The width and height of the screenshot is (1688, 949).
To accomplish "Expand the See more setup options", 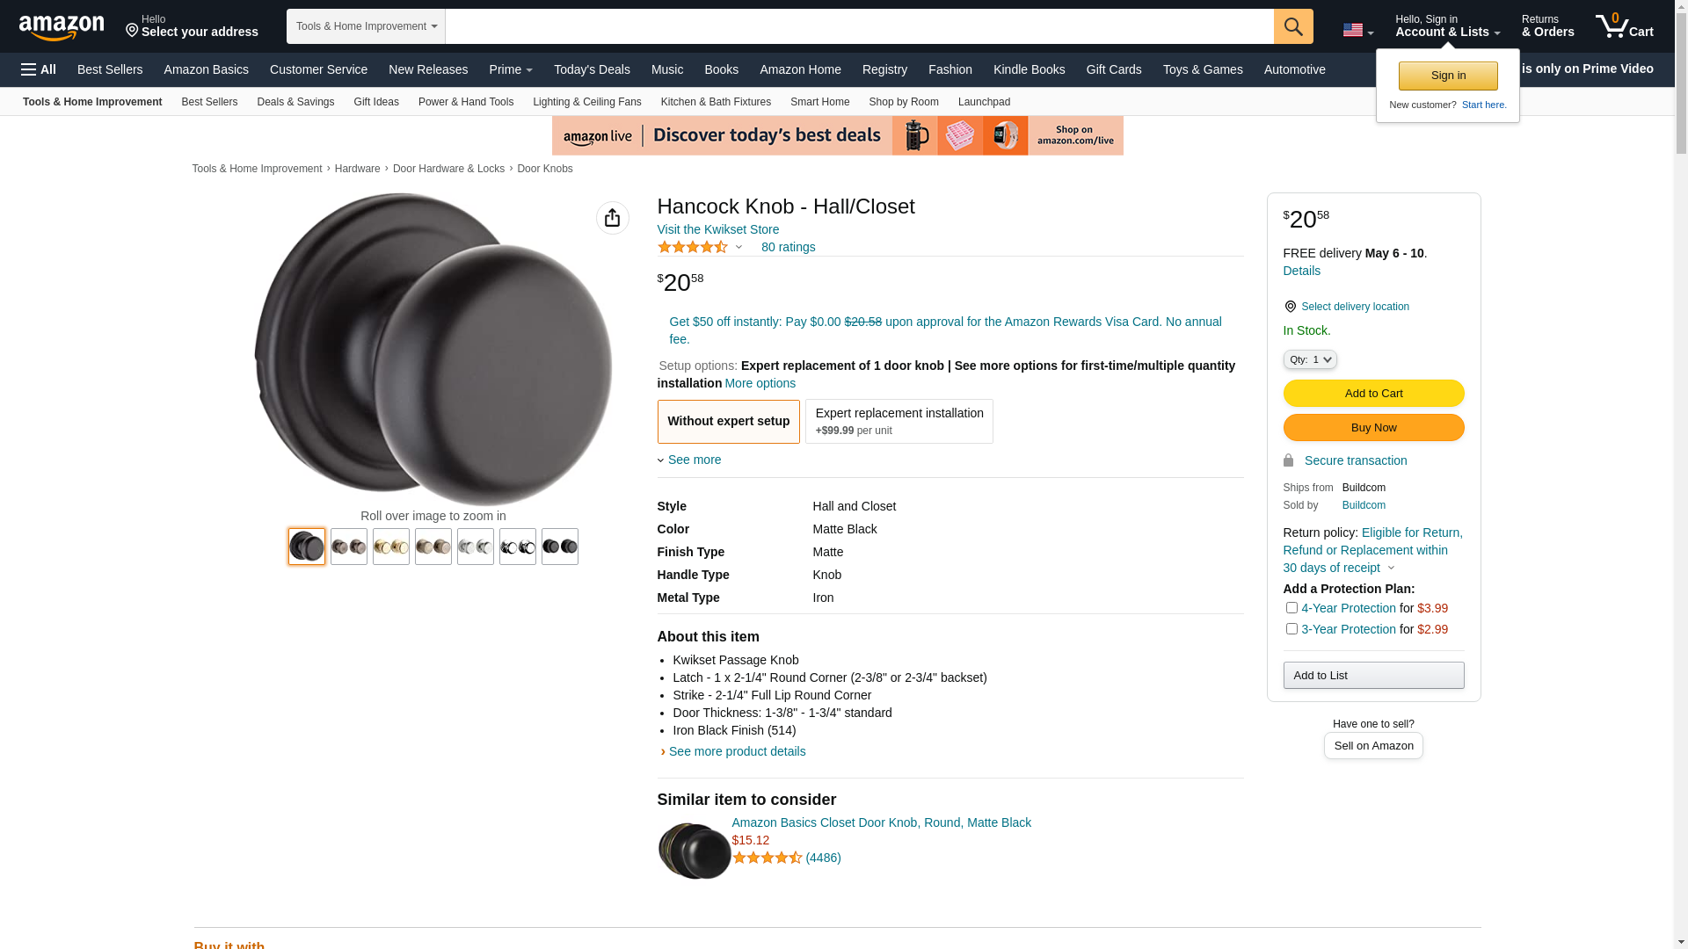I will 689,460.
